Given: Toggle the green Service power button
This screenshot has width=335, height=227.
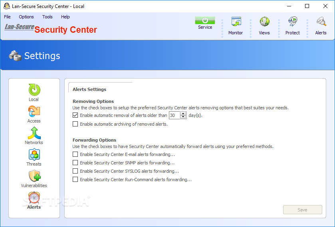Looking at the screenshot, I should (205, 20).
